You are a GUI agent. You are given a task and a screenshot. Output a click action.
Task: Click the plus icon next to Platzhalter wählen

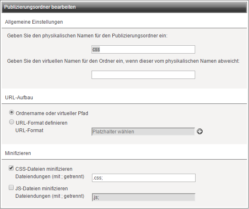(x=200, y=131)
